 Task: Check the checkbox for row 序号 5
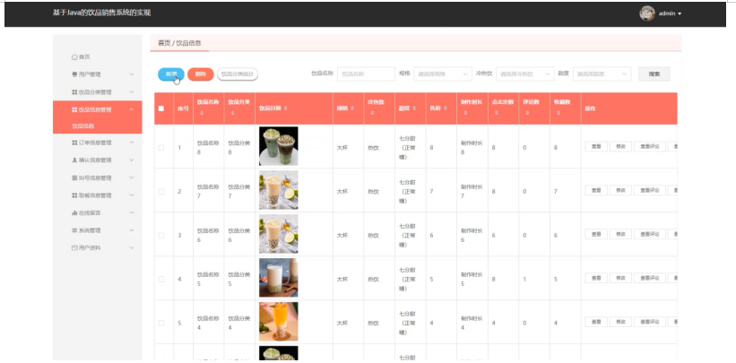(161, 323)
